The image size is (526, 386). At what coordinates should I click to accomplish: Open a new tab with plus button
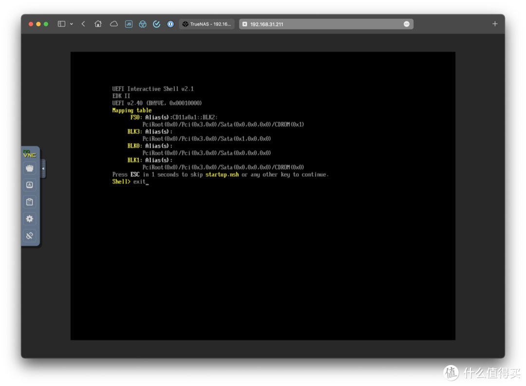pyautogui.click(x=495, y=24)
